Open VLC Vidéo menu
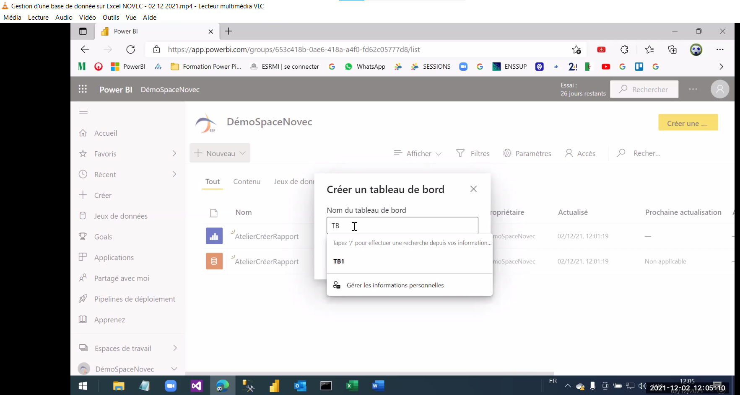This screenshot has width=740, height=395. tap(87, 17)
